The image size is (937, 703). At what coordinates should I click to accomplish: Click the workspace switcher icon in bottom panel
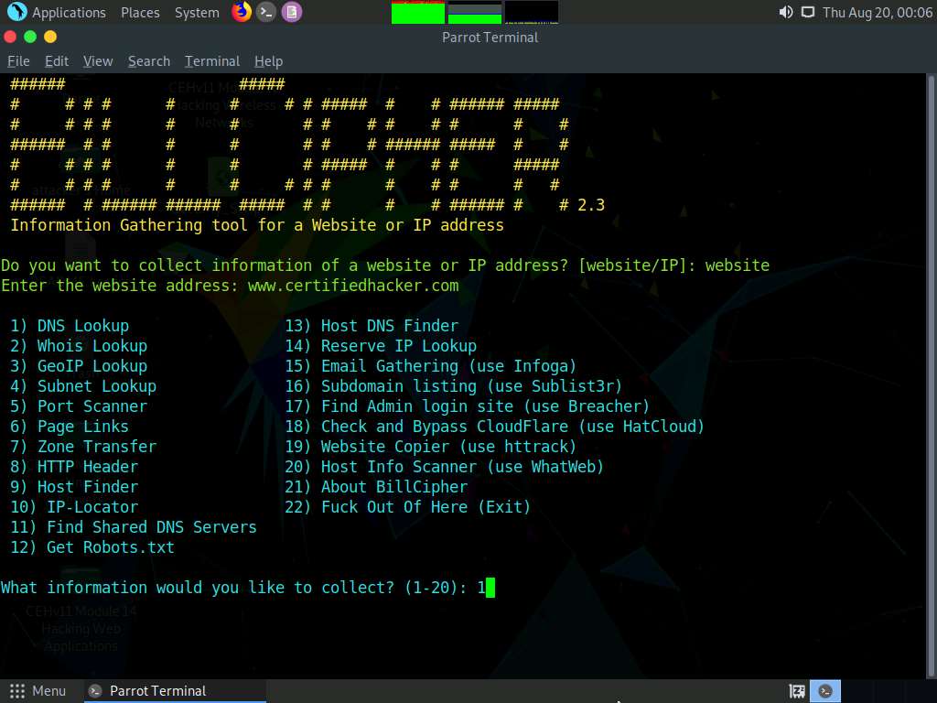(x=797, y=691)
